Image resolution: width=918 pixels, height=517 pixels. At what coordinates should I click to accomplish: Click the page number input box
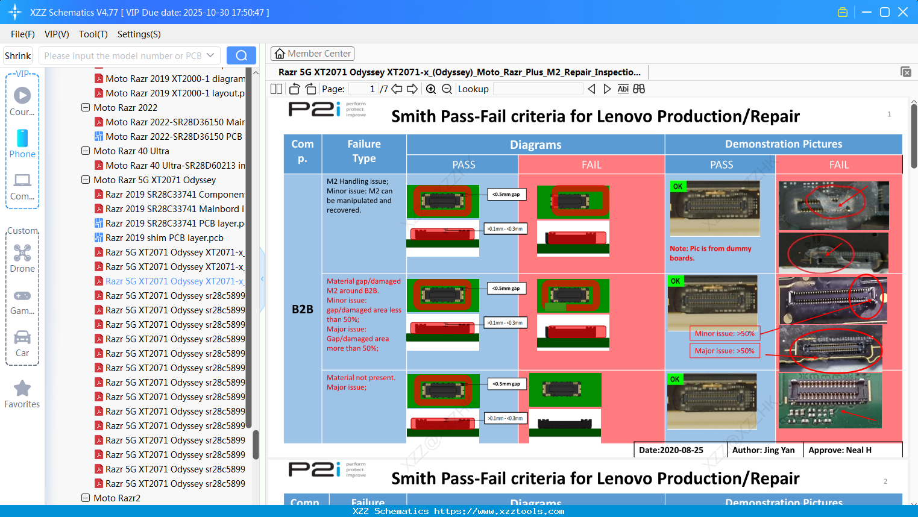363,89
